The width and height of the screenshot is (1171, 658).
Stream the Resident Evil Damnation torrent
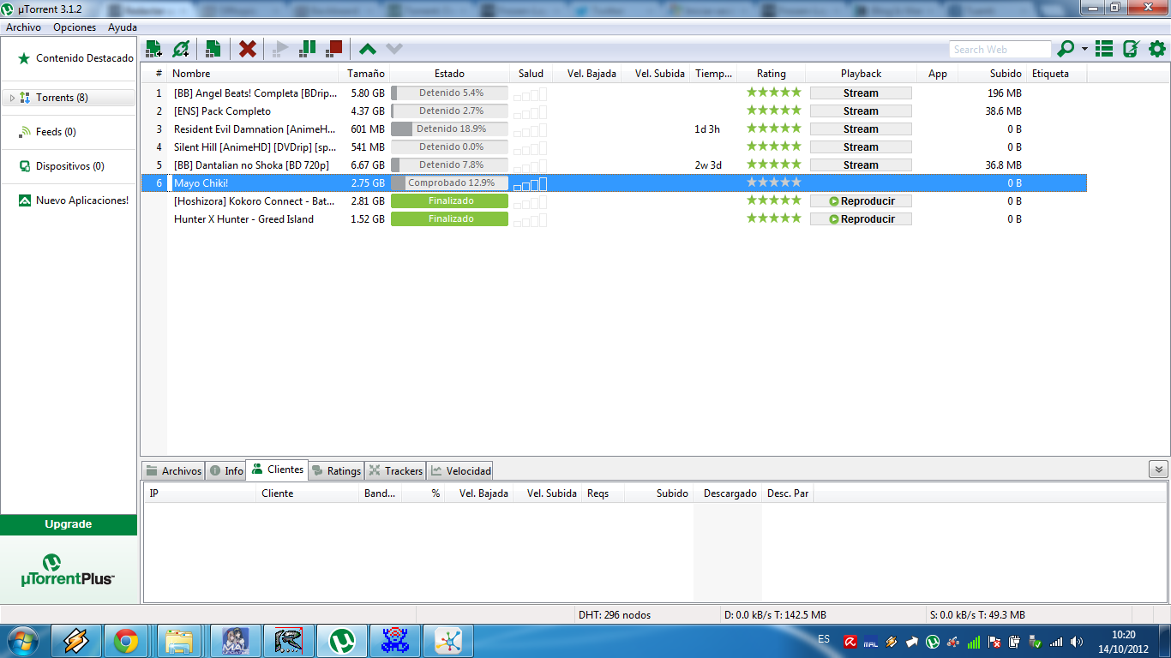coord(860,129)
